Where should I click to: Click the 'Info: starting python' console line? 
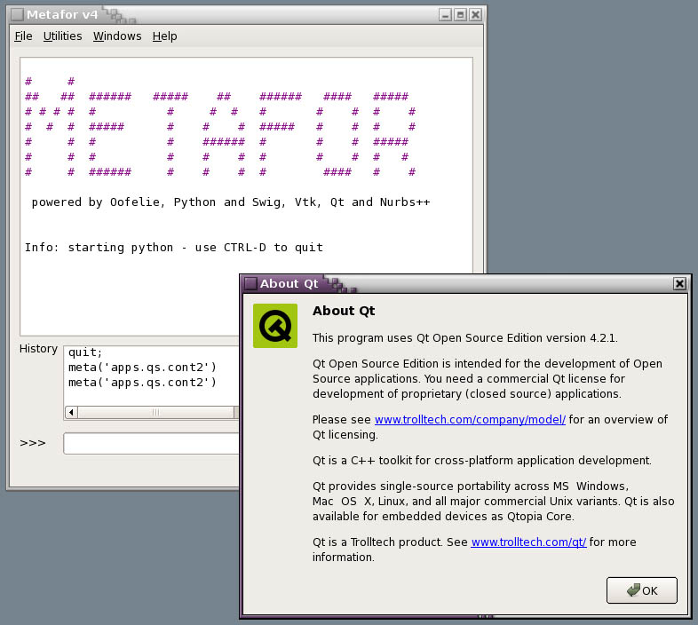[173, 248]
